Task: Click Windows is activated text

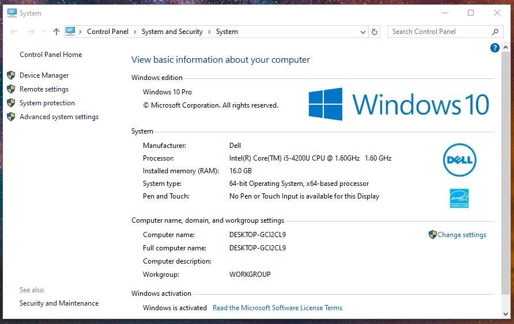Action: click(175, 308)
